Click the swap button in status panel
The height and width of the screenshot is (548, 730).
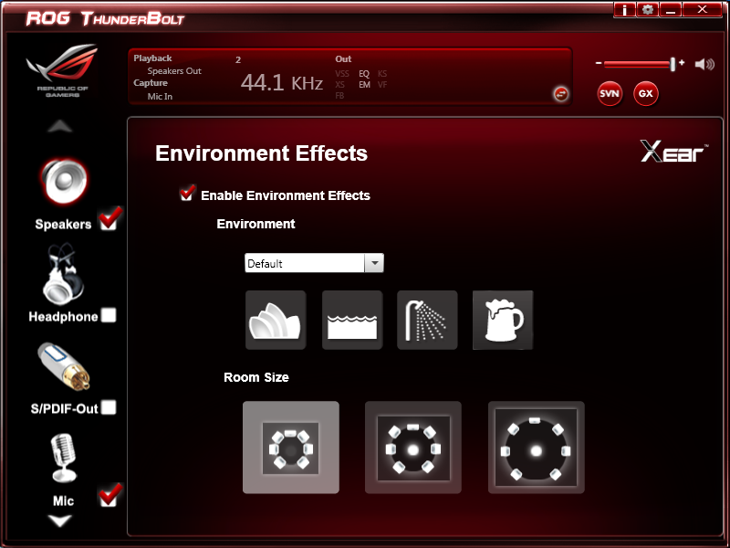tap(561, 94)
